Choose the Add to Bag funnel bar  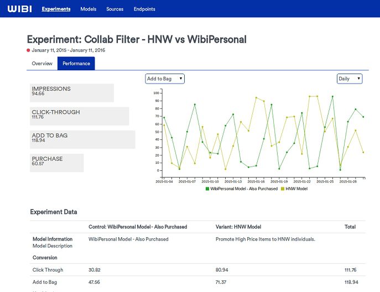click(x=82, y=139)
